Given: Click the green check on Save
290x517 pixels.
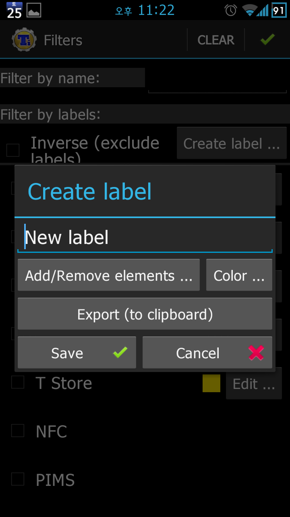Looking at the screenshot, I should click(120, 353).
